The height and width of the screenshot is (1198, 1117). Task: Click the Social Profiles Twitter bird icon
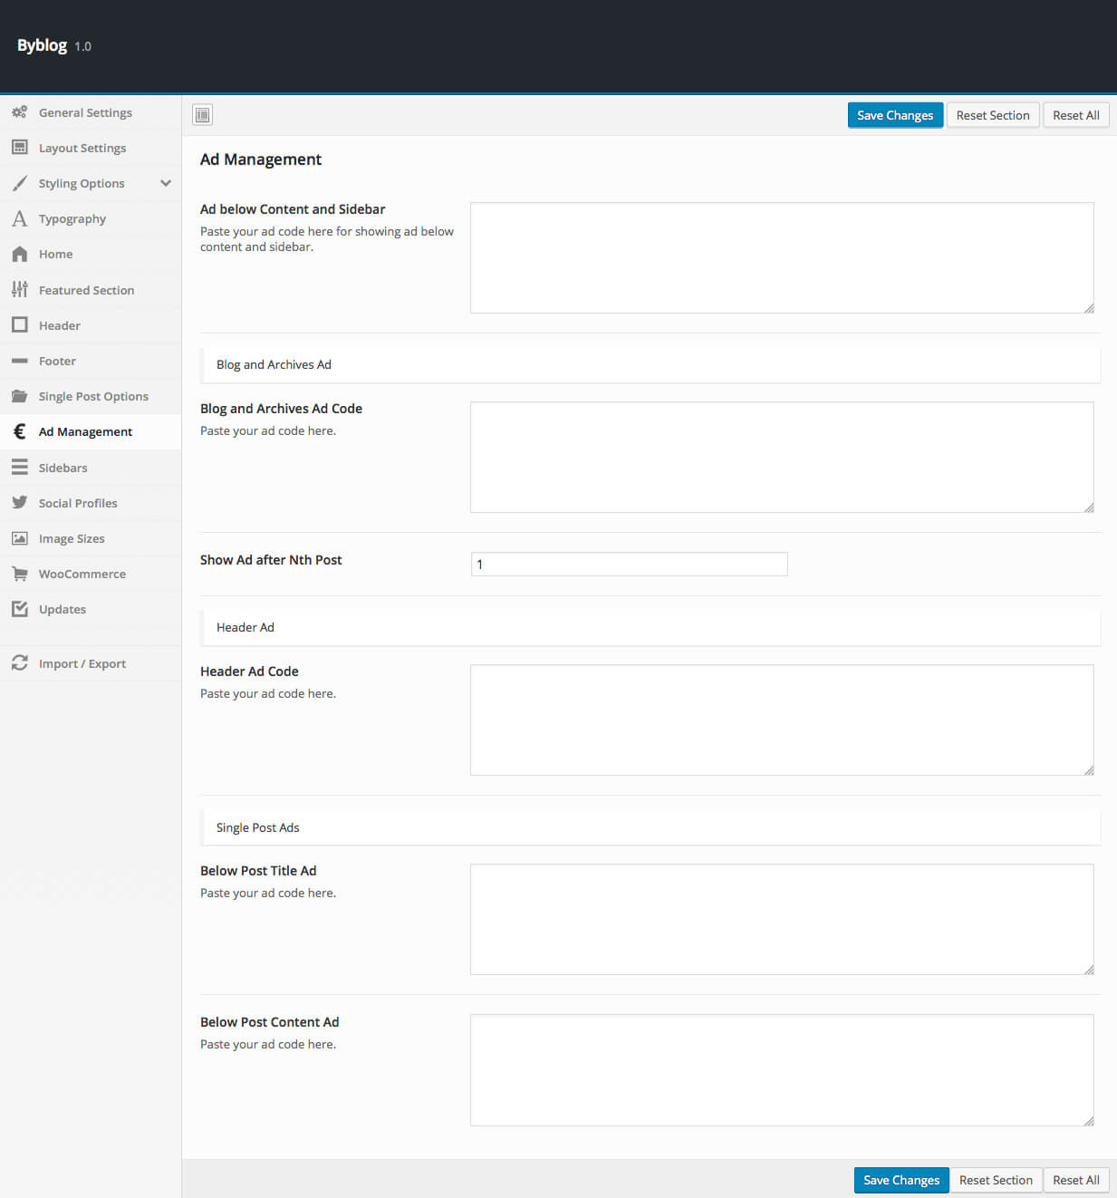(19, 503)
